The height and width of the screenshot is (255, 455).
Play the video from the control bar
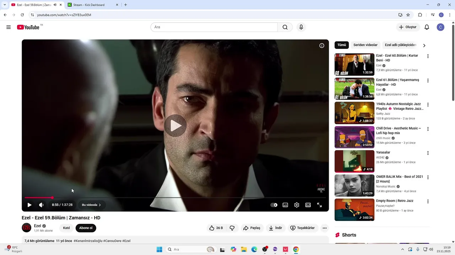click(30, 205)
